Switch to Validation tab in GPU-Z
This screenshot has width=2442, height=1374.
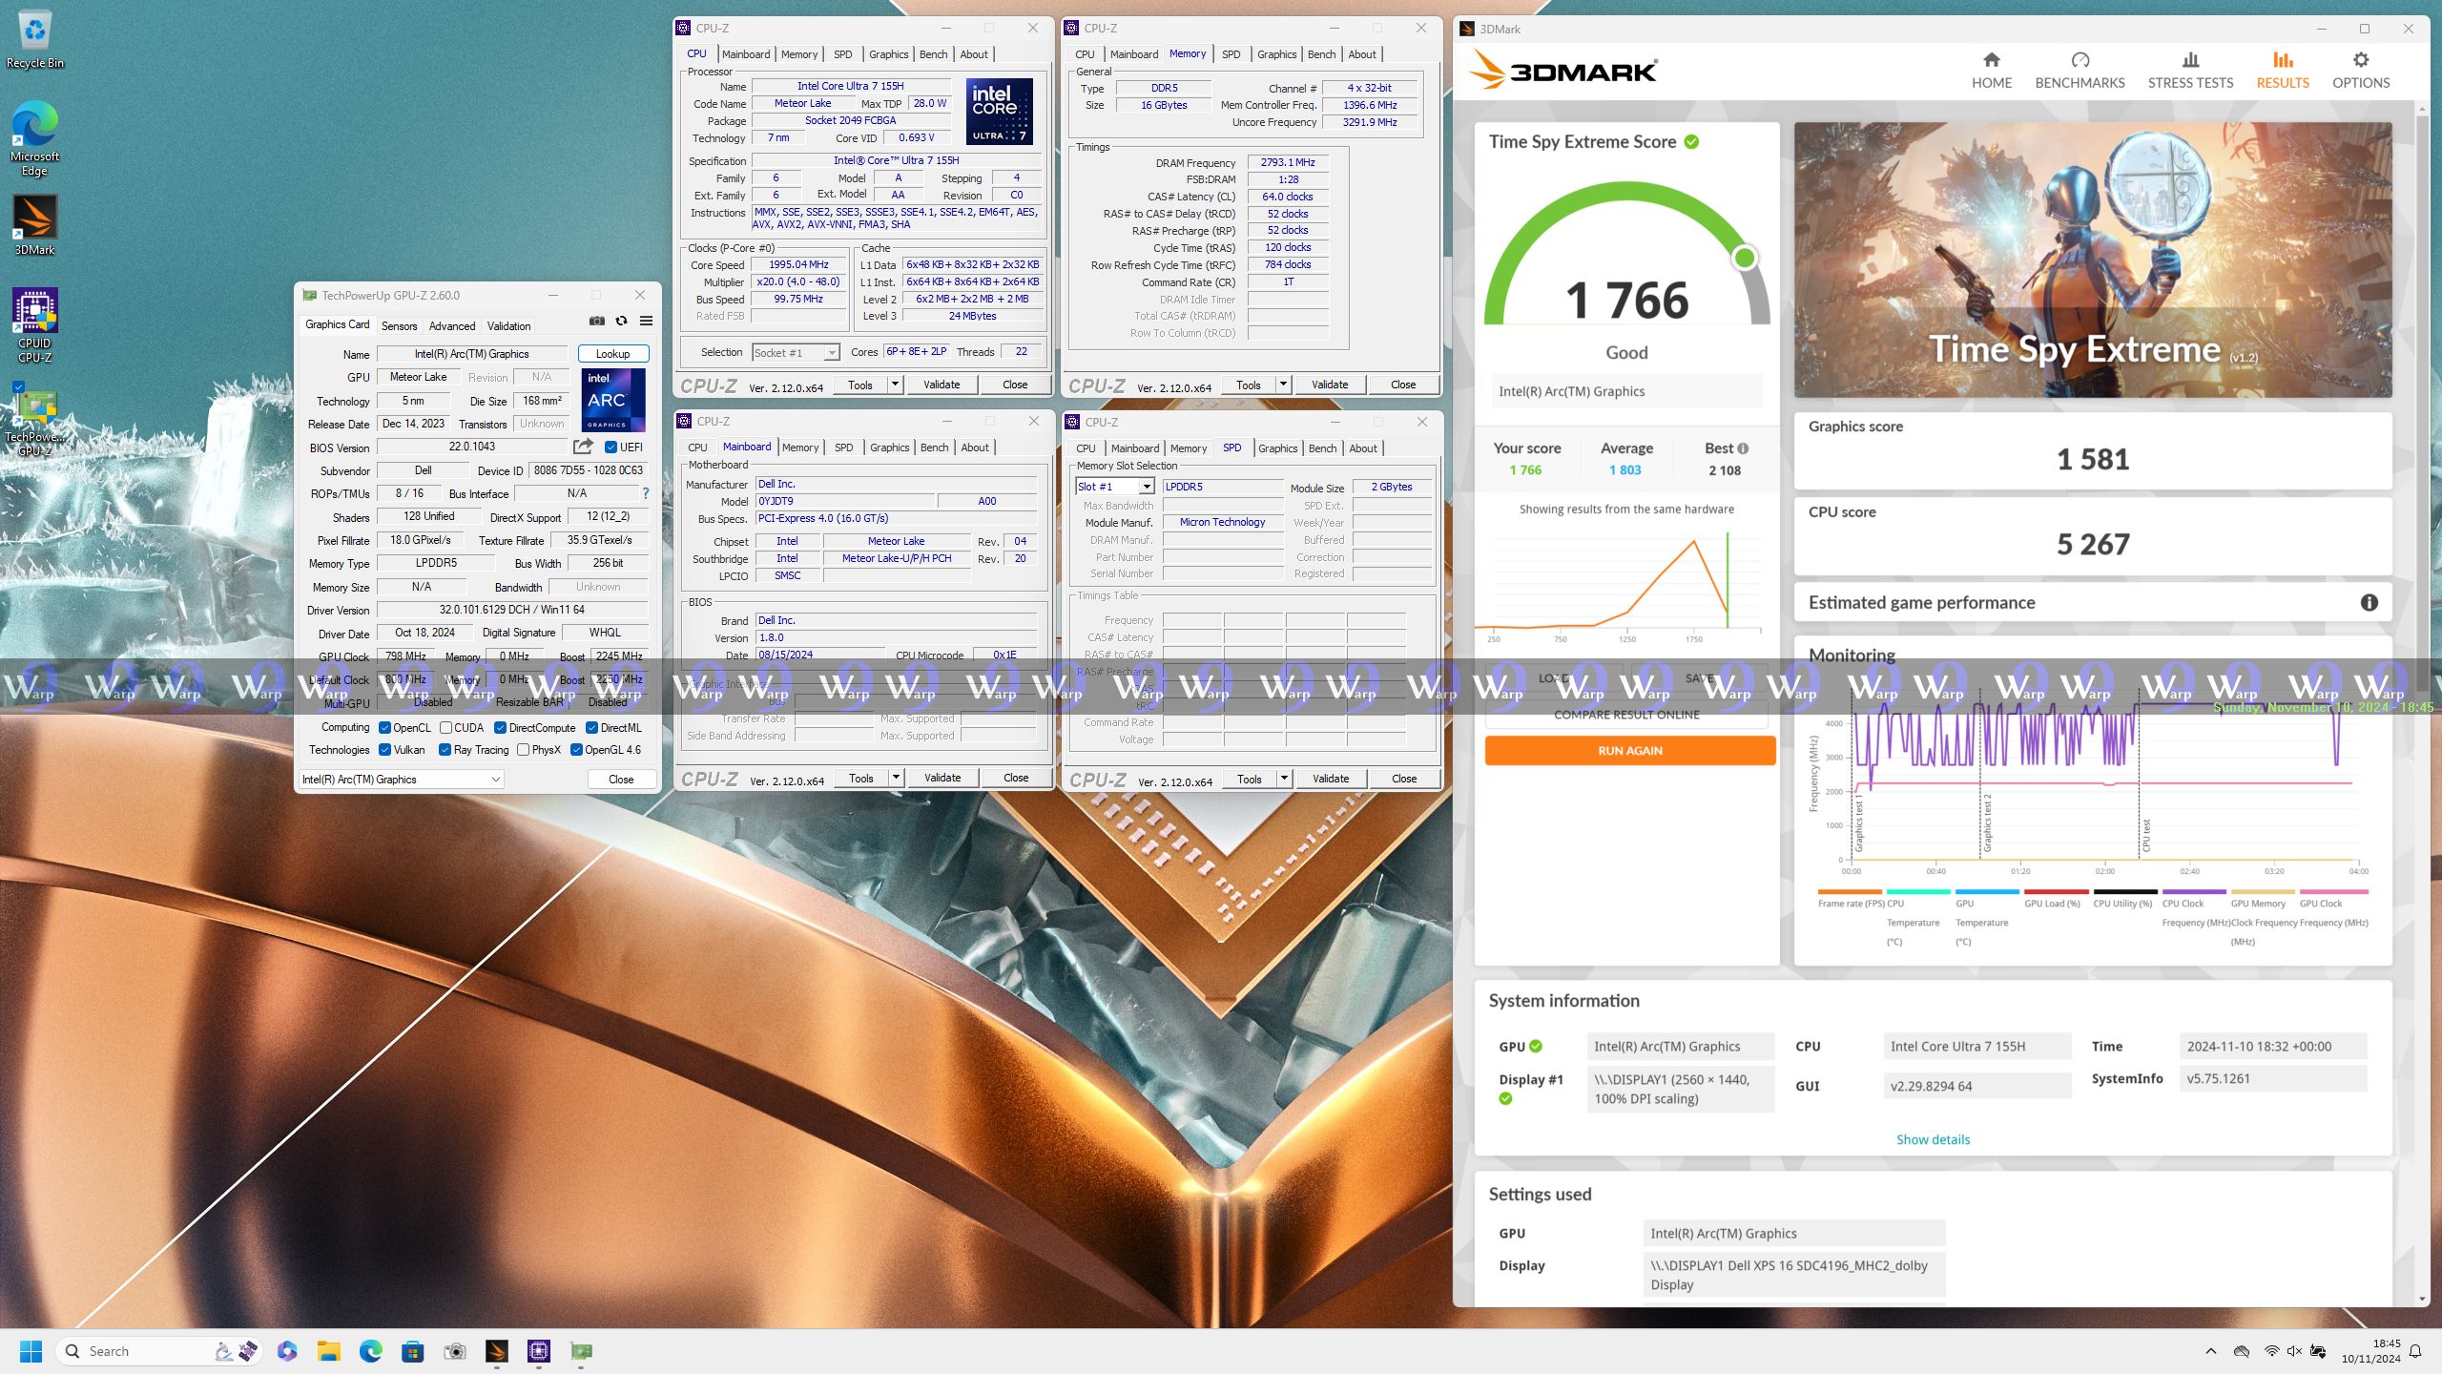tap(508, 326)
